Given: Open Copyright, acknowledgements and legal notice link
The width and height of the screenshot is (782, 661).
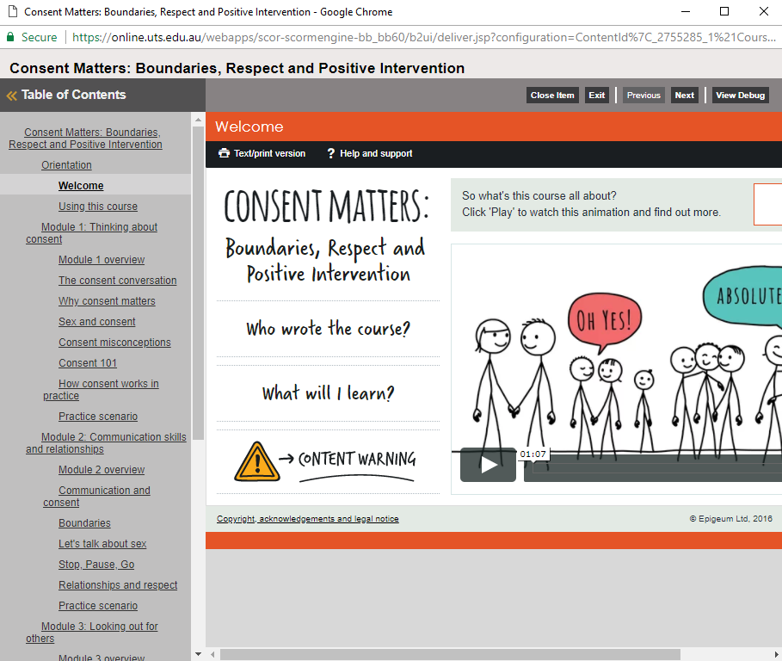Looking at the screenshot, I should tap(307, 519).
